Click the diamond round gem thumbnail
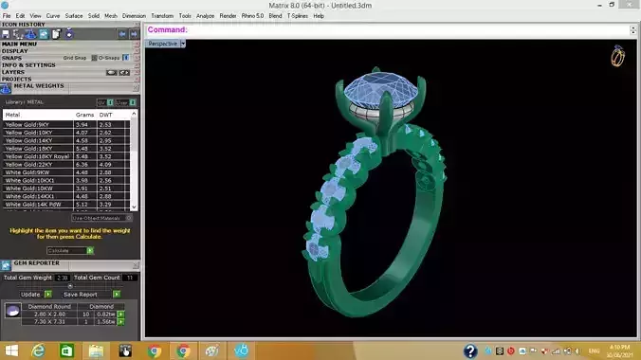This screenshot has height=360, width=641. [x=12, y=312]
